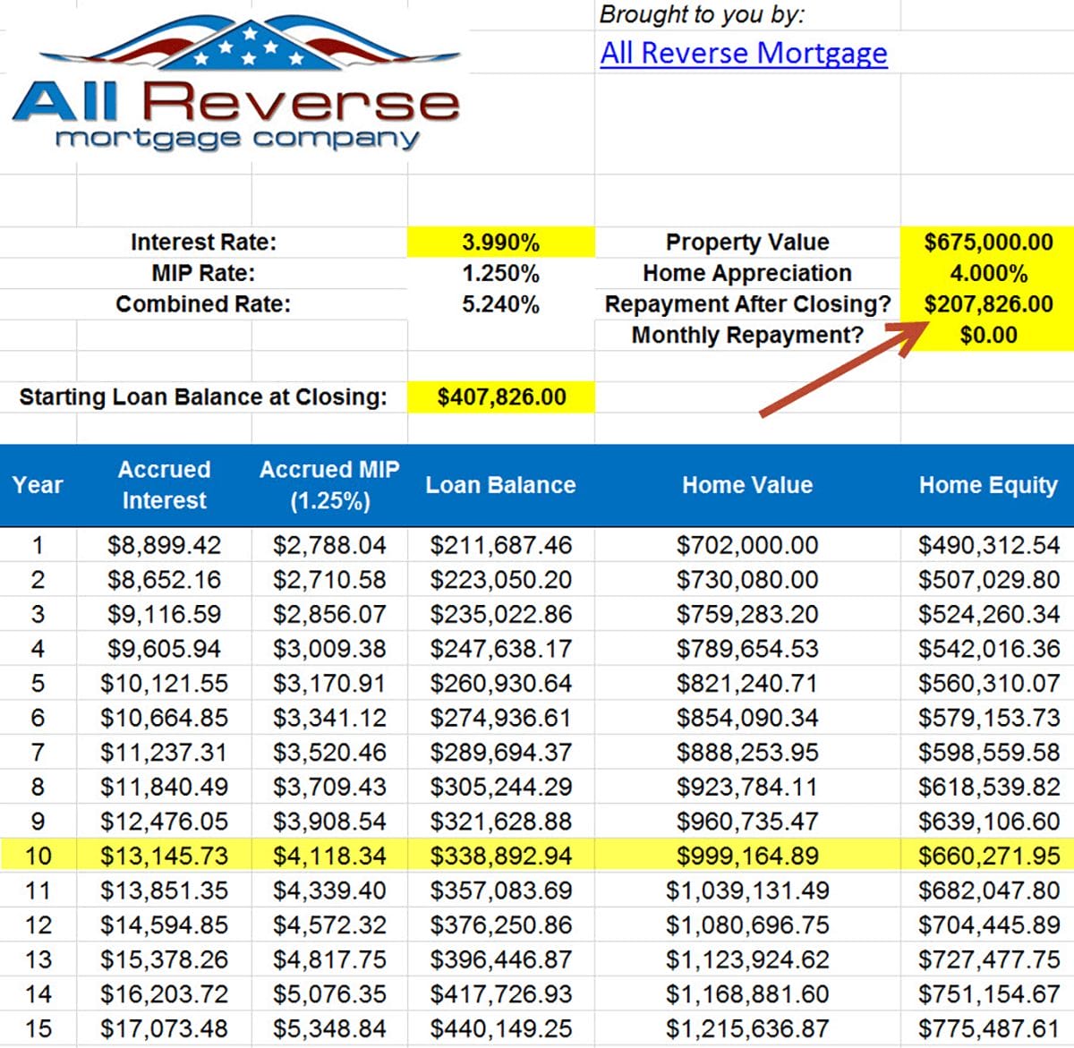Click the MIP Rate value 1.250%
This screenshot has height=1048, width=1074.
click(501, 273)
